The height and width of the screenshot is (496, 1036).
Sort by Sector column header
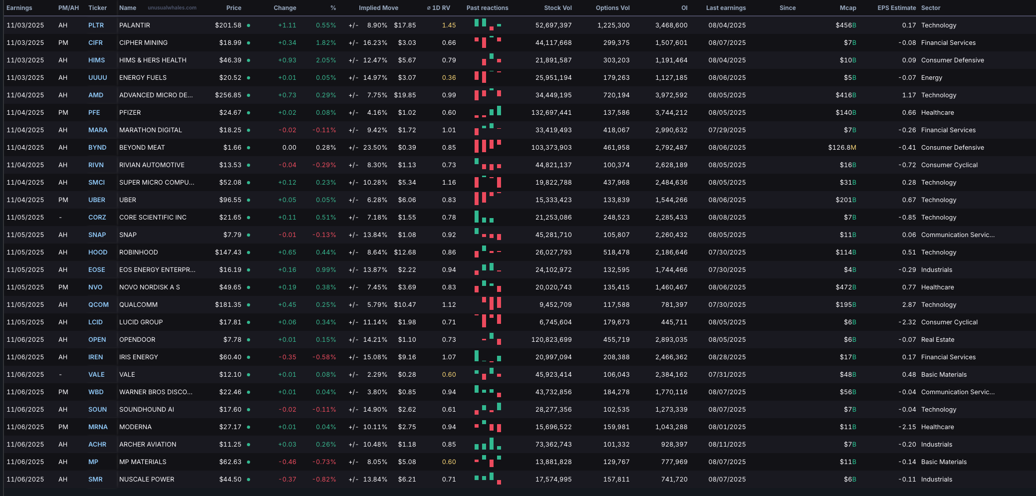[931, 8]
